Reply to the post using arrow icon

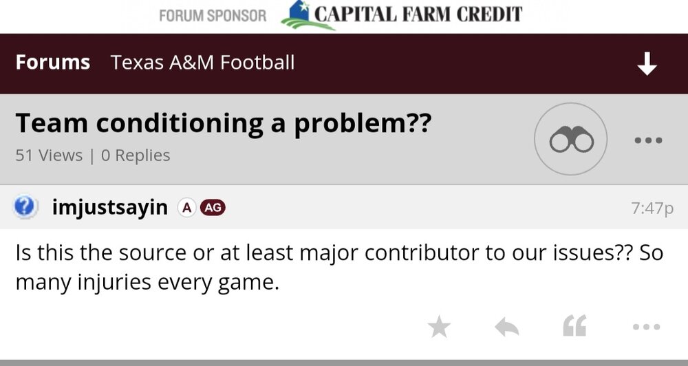coord(506,327)
